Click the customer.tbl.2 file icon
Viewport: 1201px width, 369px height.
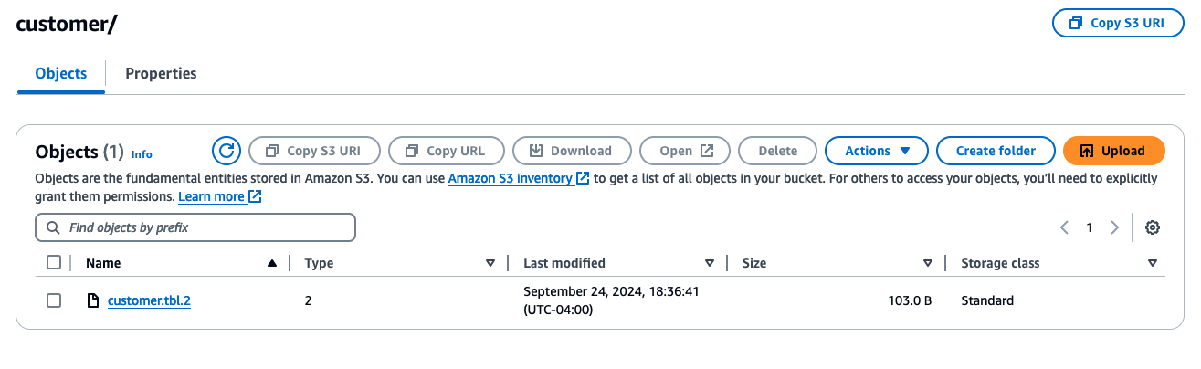pyautogui.click(x=92, y=300)
